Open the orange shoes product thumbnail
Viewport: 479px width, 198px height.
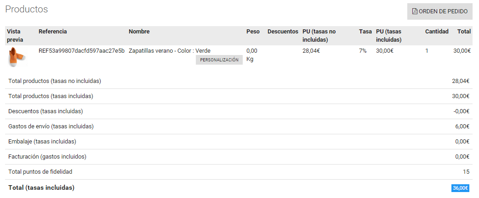tap(16, 57)
